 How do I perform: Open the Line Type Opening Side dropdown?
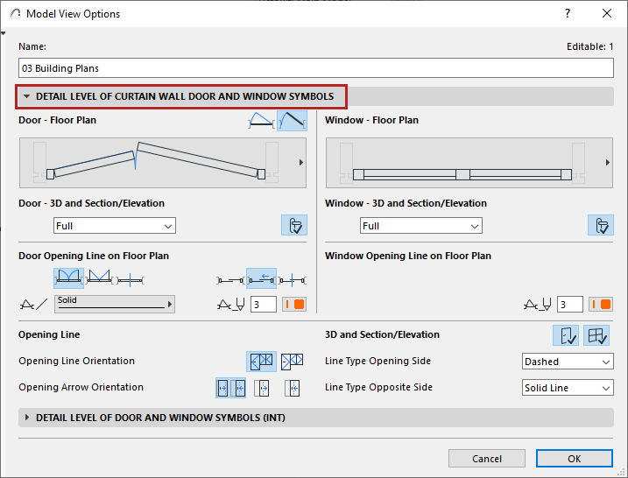[567, 362]
